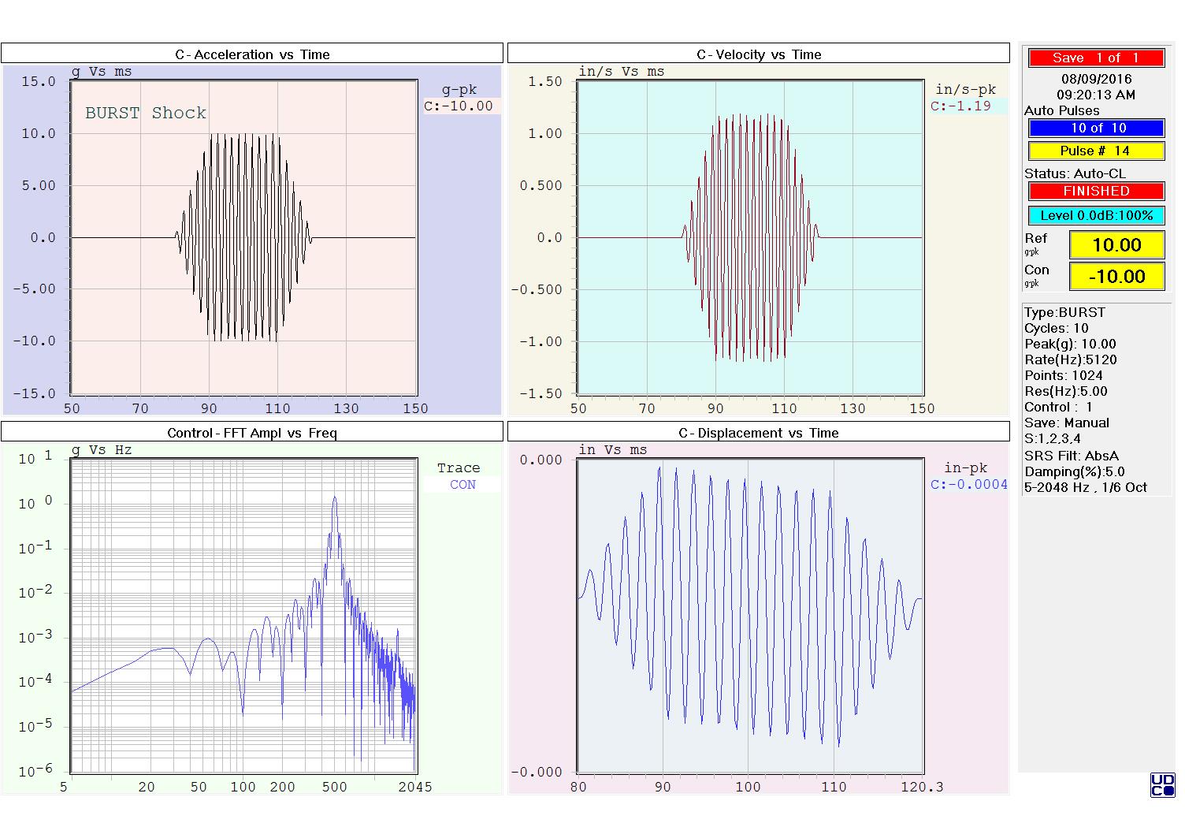Open the C-Acceleration vs Time title bar
Image resolution: width=1185 pixels, height=823 pixels.
(252, 54)
